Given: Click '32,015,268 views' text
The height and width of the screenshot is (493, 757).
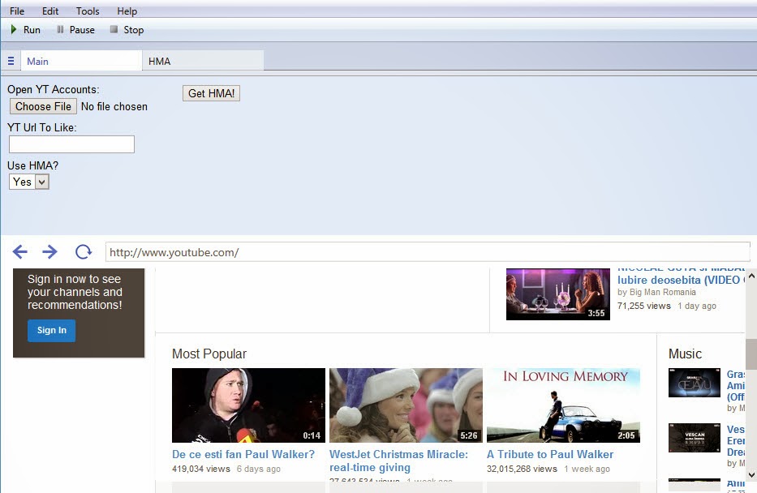Looking at the screenshot, I should click(x=522, y=469).
